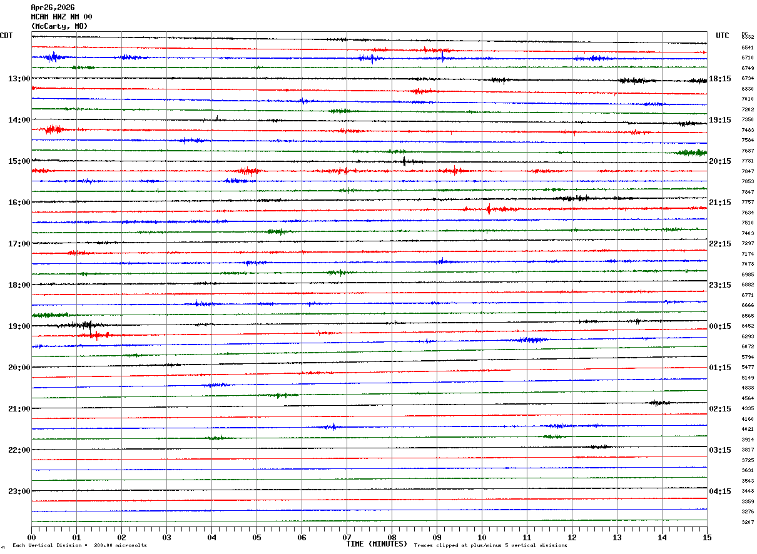
Task: Click the 16:00 CDT time label
Action: pyautogui.click(x=19, y=203)
